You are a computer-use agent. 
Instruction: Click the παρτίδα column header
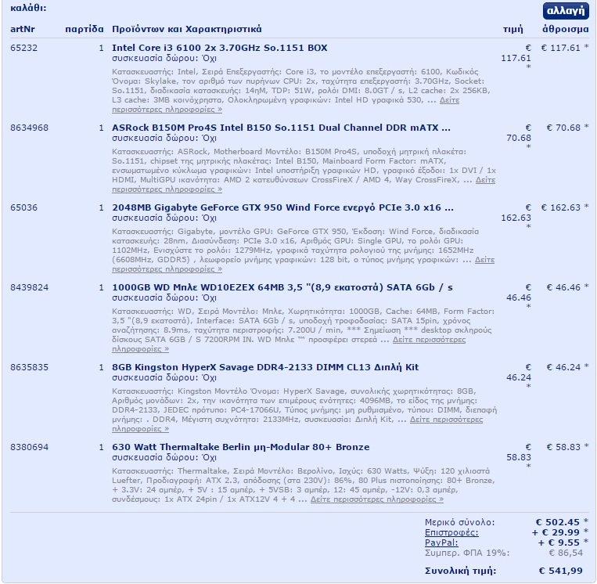pyautogui.click(x=85, y=29)
